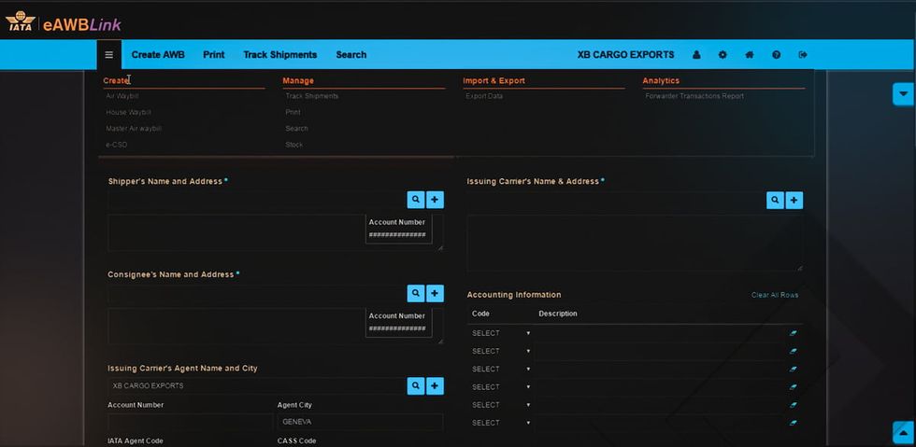Click the blue scroll-up arrow button
The height and width of the screenshot is (447, 916).
(x=903, y=432)
